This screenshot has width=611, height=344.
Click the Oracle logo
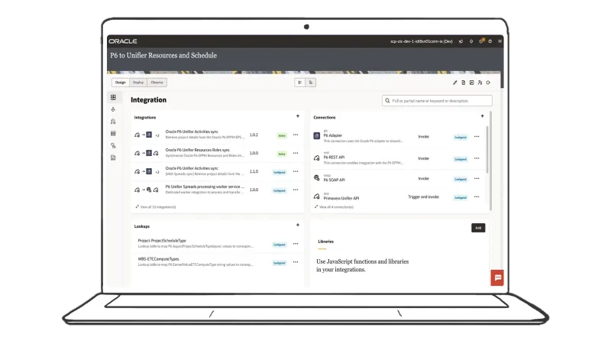(123, 41)
